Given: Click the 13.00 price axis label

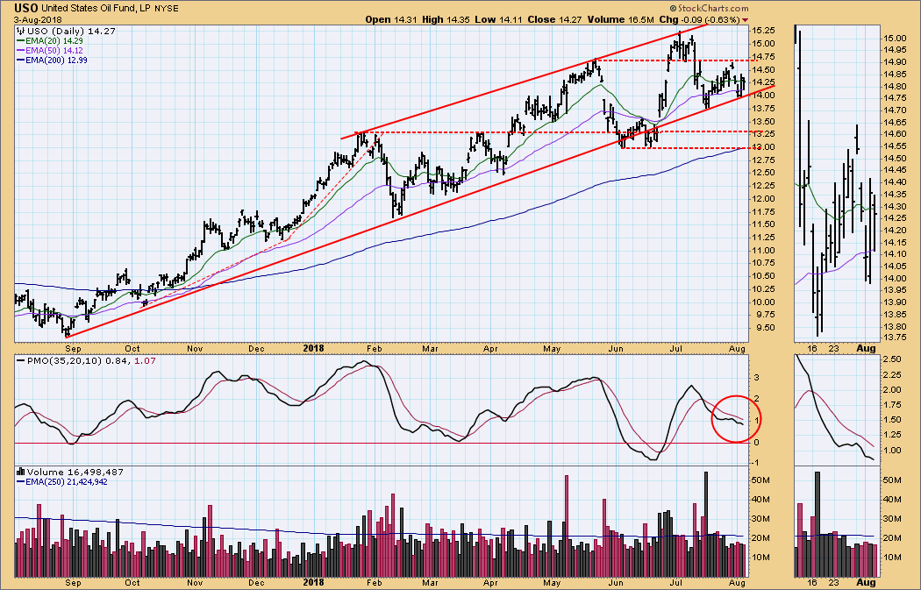Looking at the screenshot, I should tap(763, 146).
